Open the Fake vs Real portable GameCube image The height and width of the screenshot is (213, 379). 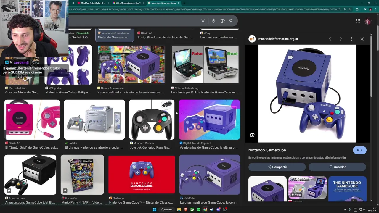pos(205,65)
